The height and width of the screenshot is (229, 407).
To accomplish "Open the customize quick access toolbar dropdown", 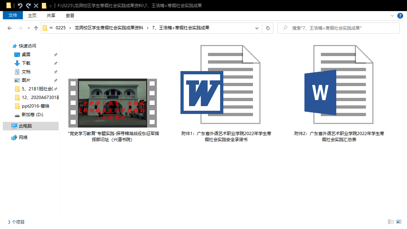I will coord(50,6).
